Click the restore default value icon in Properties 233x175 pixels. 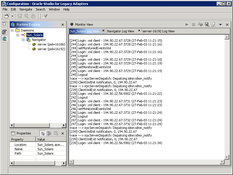(x=56, y=134)
